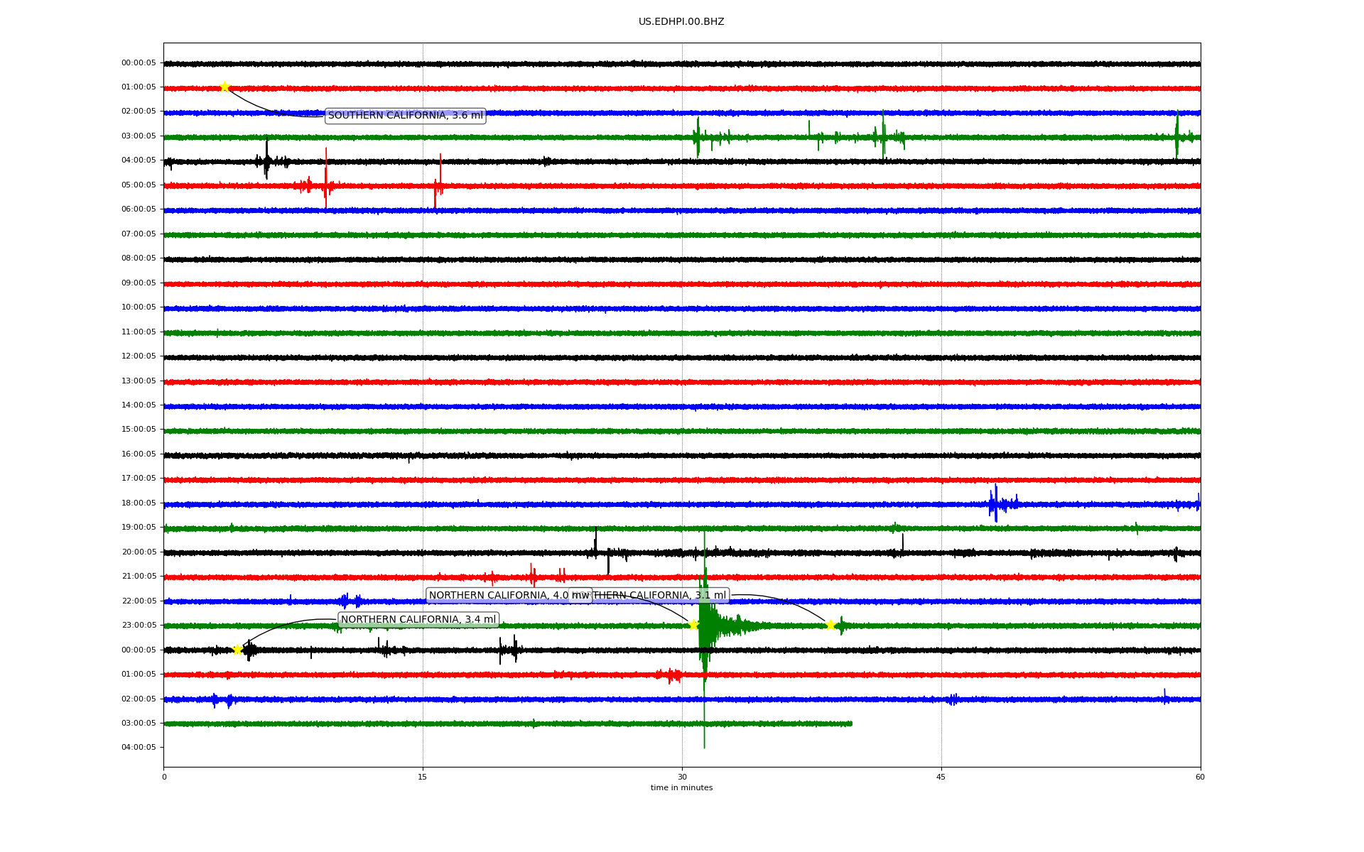
Task: Click the 07:00:05 time row label
Action: (x=139, y=234)
